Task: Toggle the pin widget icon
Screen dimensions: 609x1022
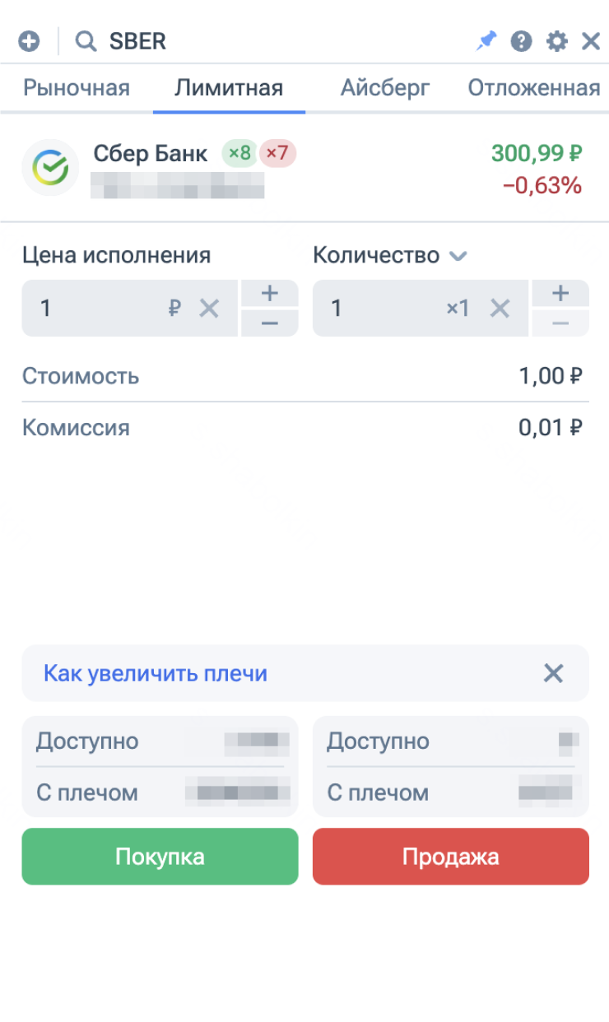Action: point(486,41)
